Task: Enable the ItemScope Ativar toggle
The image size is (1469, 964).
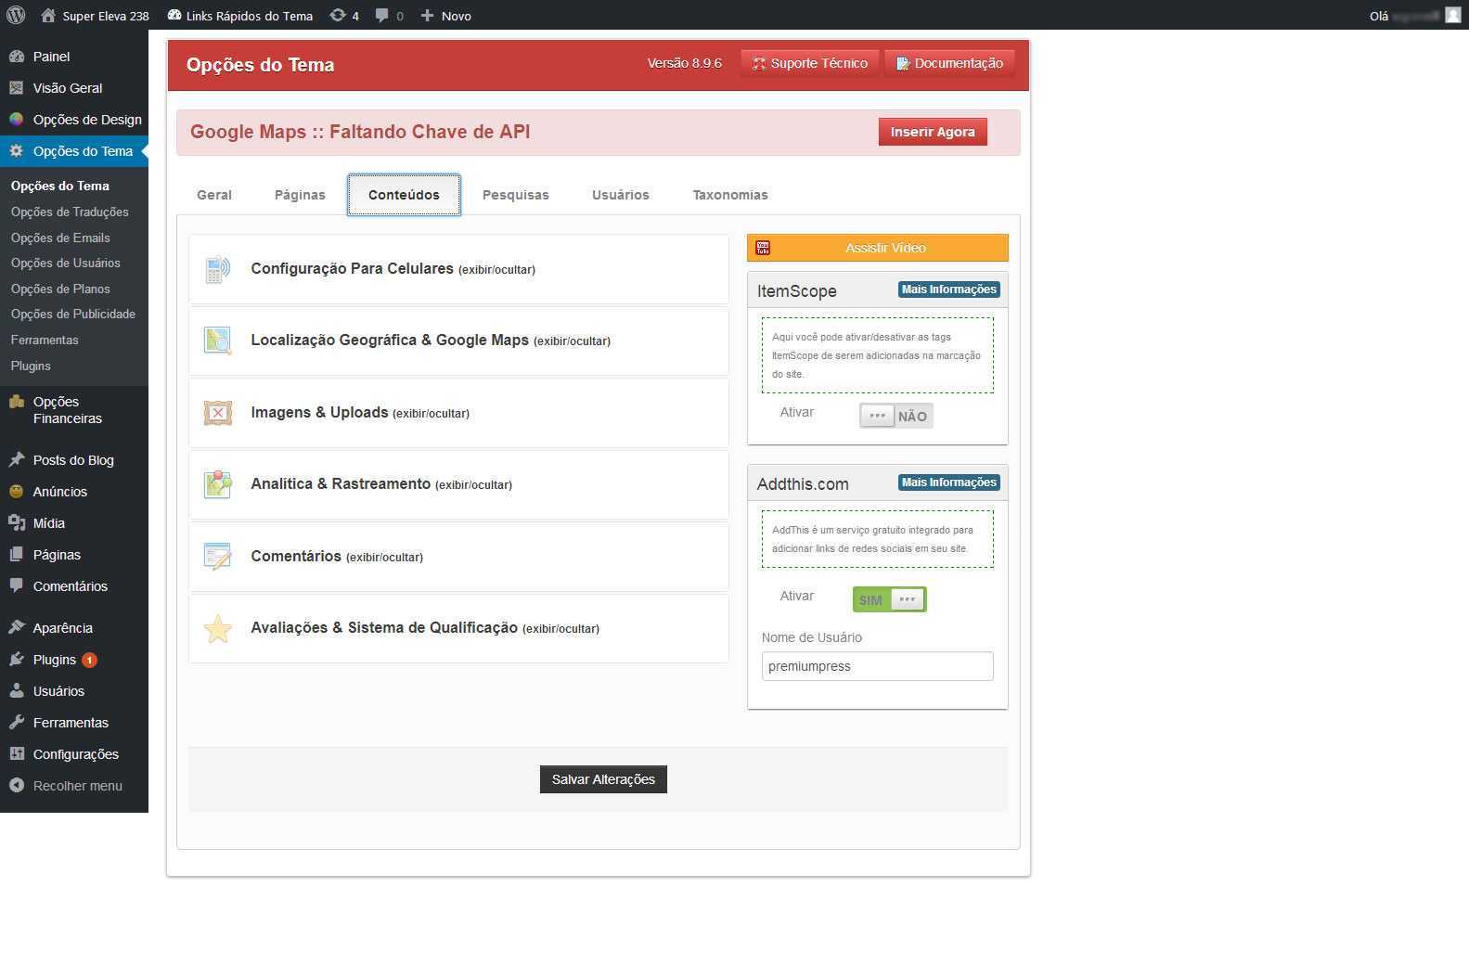Action: click(895, 416)
